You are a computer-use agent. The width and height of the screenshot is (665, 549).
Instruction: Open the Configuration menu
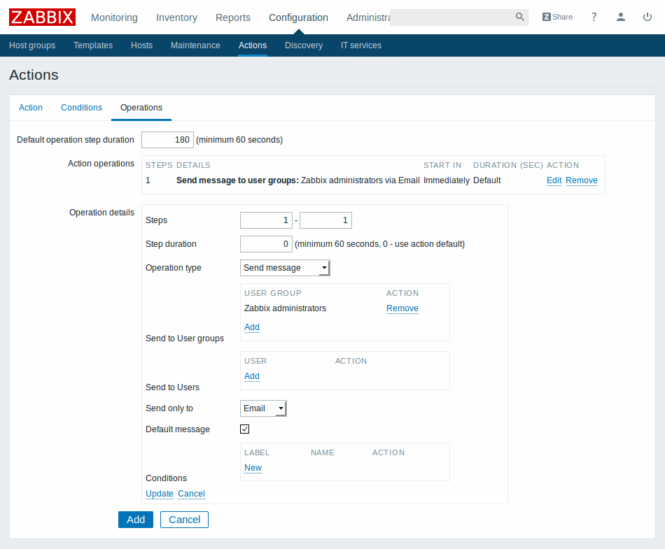click(298, 17)
